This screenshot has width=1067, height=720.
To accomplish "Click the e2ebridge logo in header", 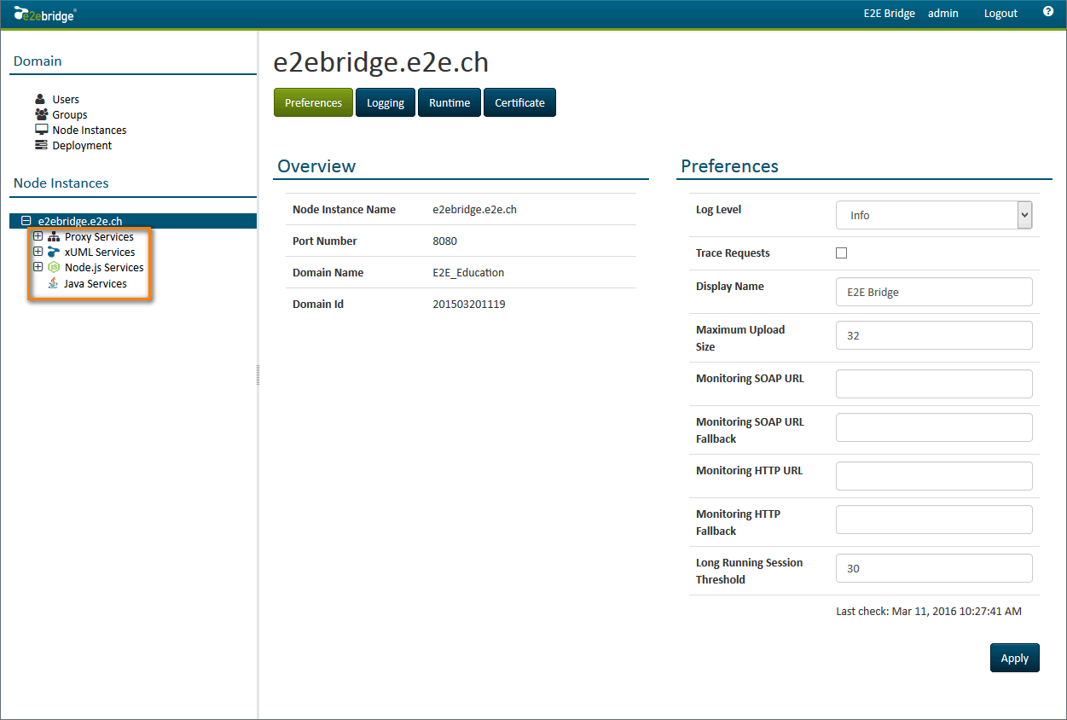I will click(44, 14).
